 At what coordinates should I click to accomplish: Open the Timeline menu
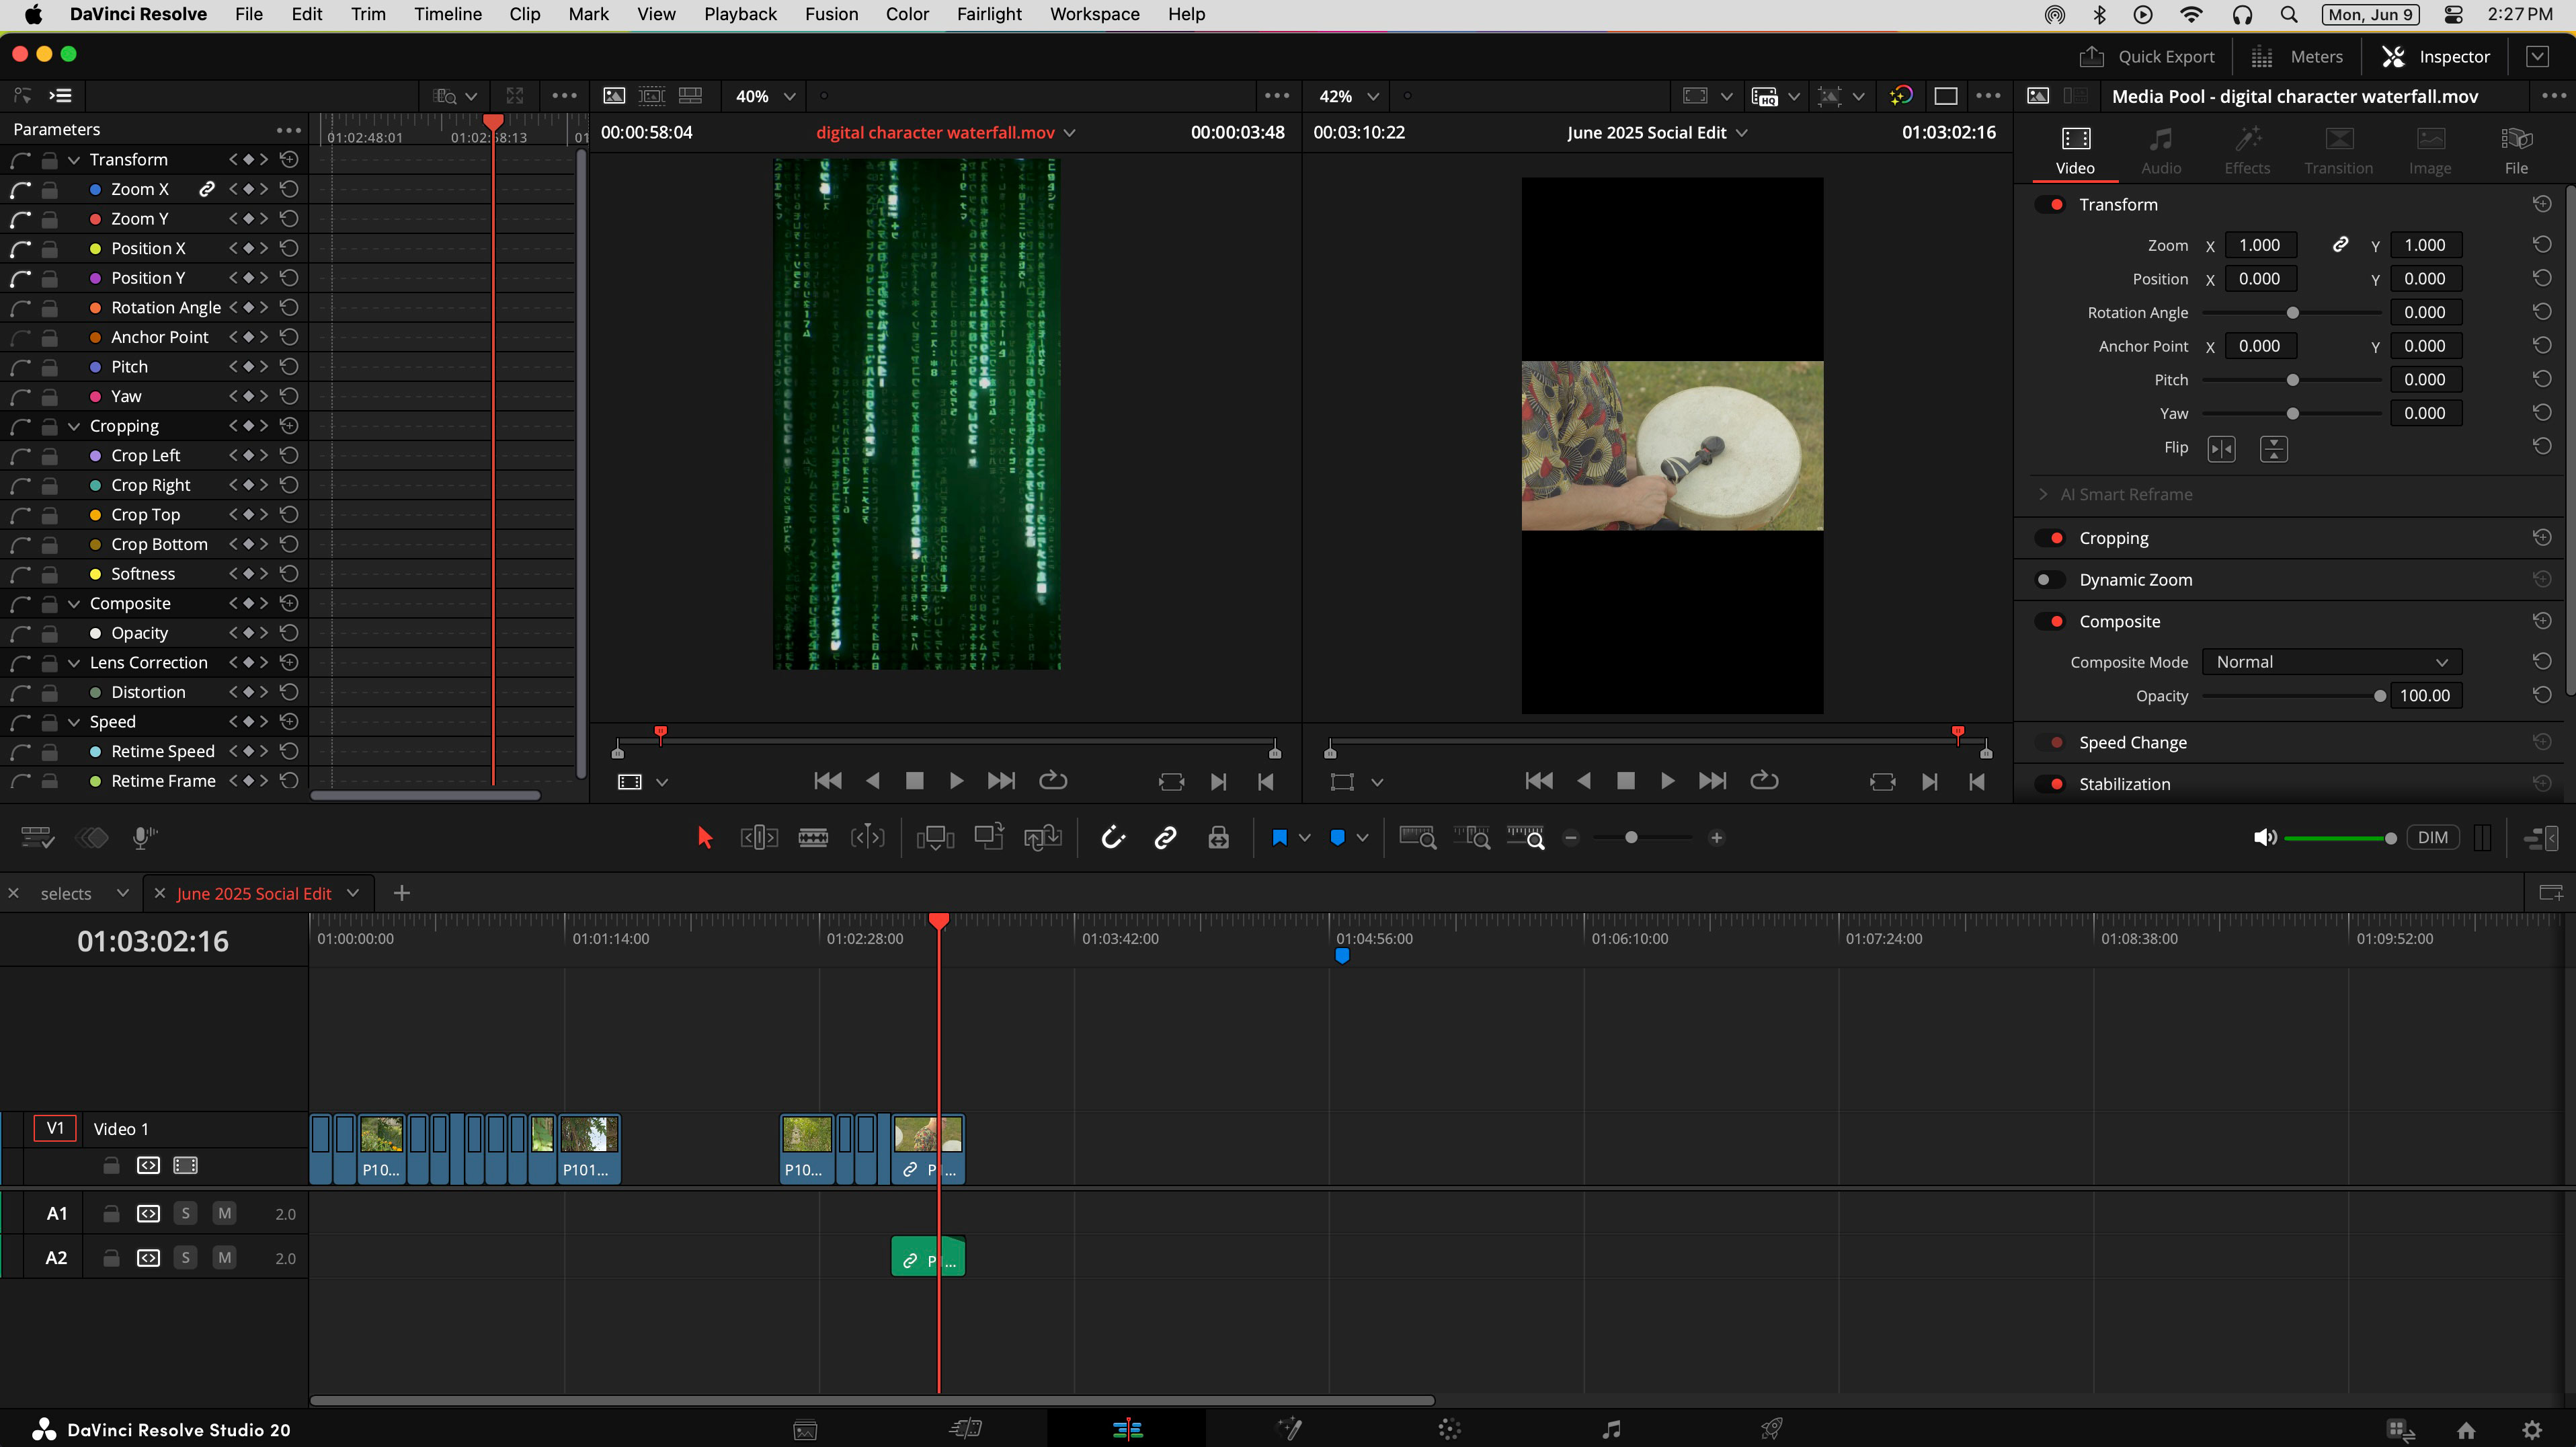(x=447, y=14)
